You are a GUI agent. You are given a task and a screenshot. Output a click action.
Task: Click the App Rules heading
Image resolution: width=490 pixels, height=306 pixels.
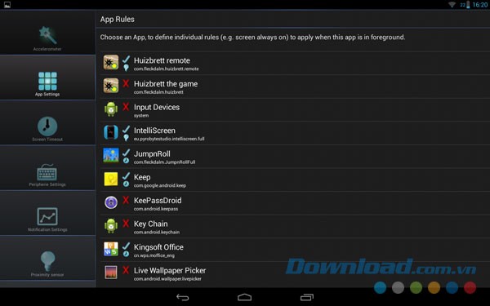(x=118, y=20)
